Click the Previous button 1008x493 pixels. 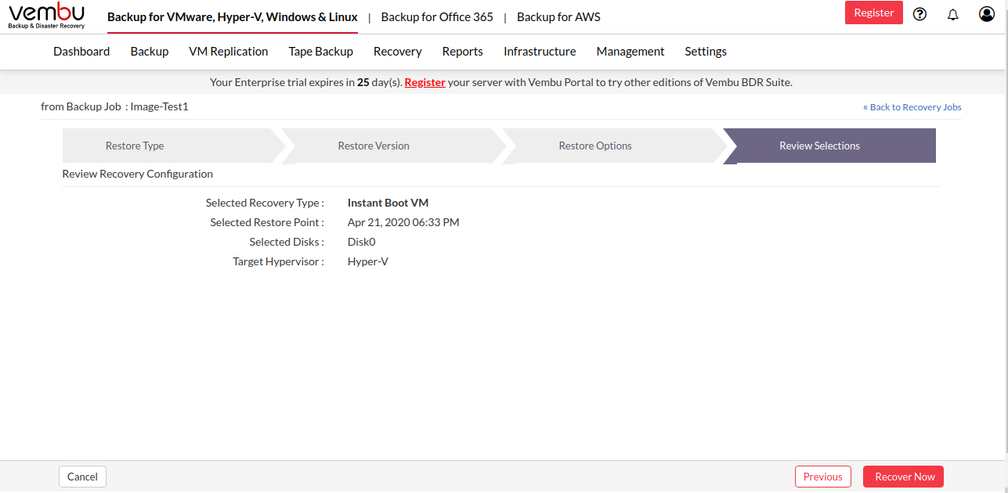(x=823, y=477)
